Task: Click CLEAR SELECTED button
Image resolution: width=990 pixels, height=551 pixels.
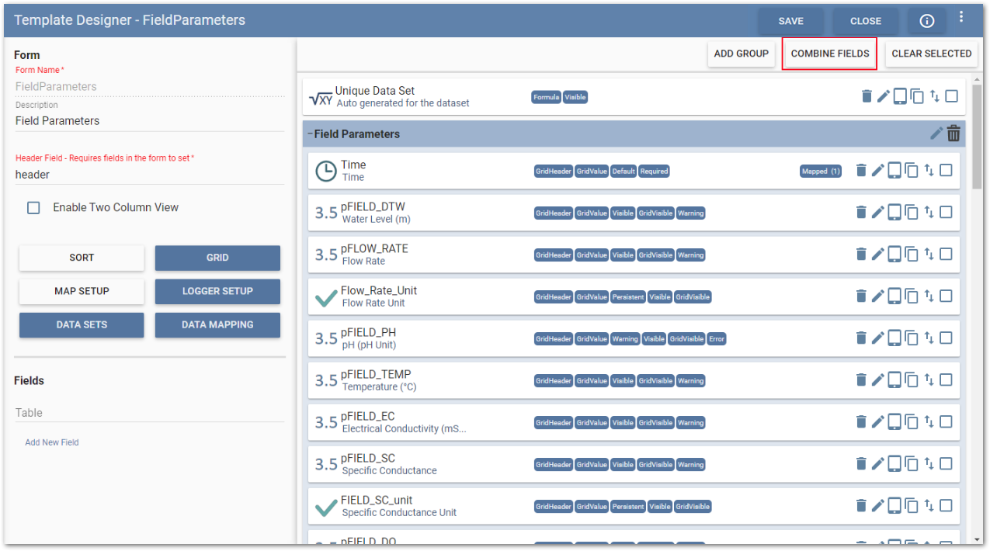Action: point(932,54)
